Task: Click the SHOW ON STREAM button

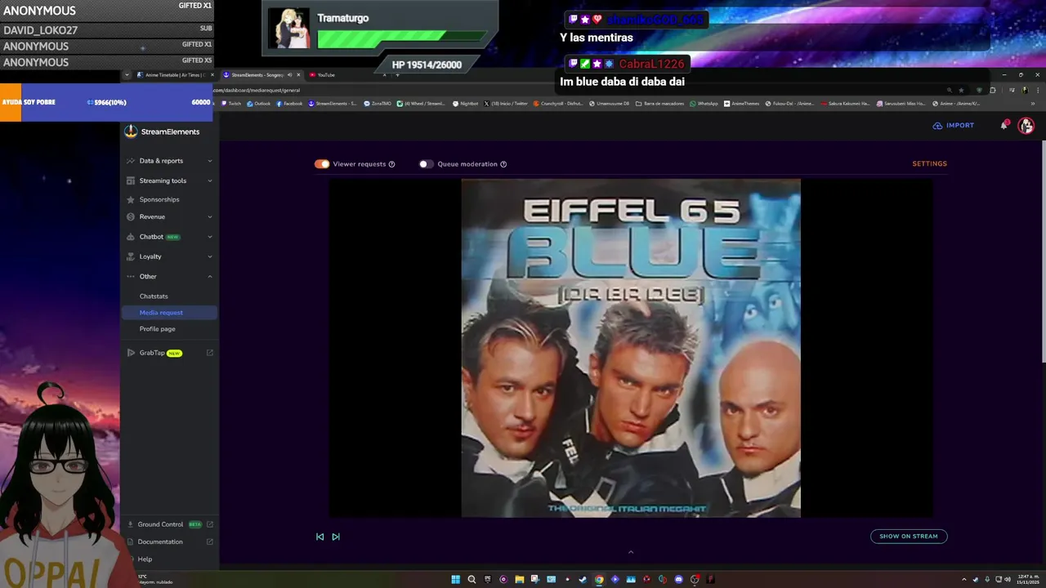Action: coord(909,537)
